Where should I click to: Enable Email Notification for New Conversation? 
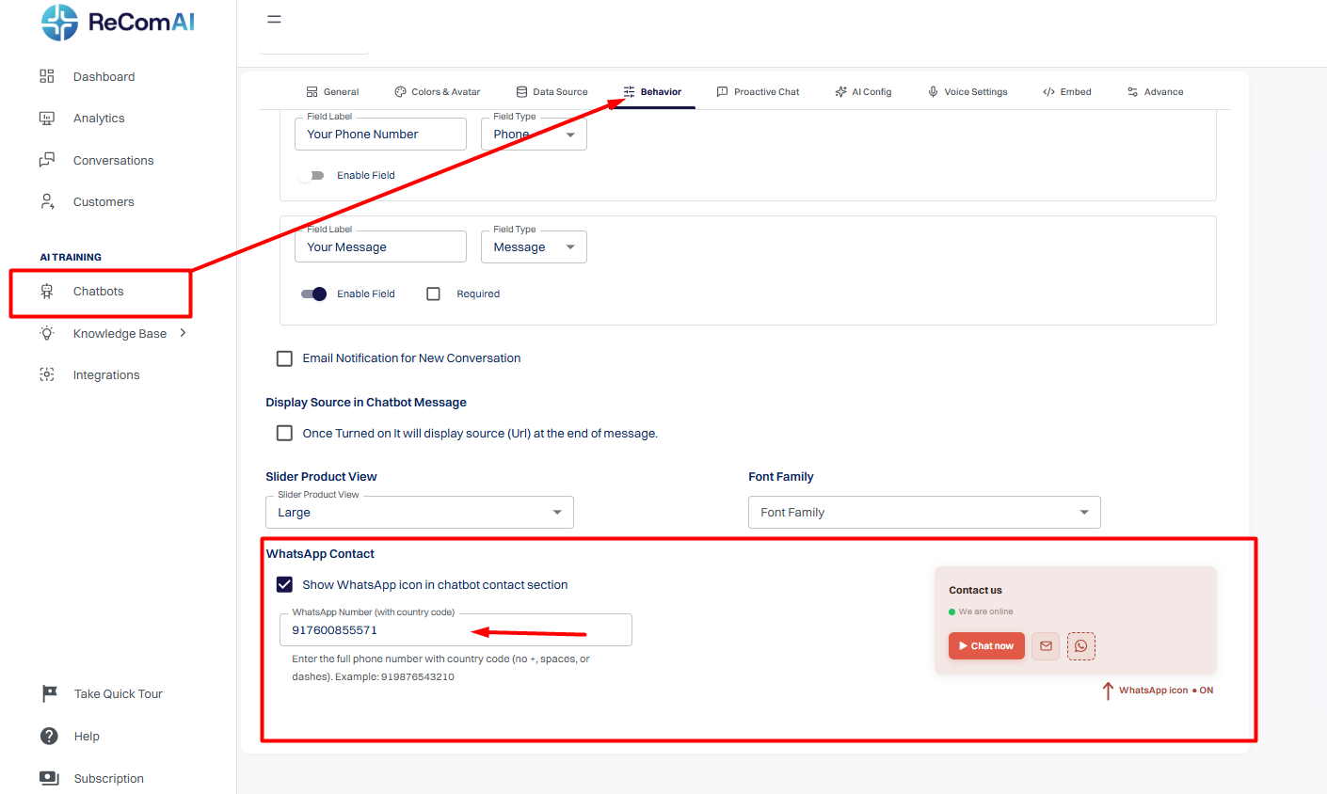pos(284,358)
